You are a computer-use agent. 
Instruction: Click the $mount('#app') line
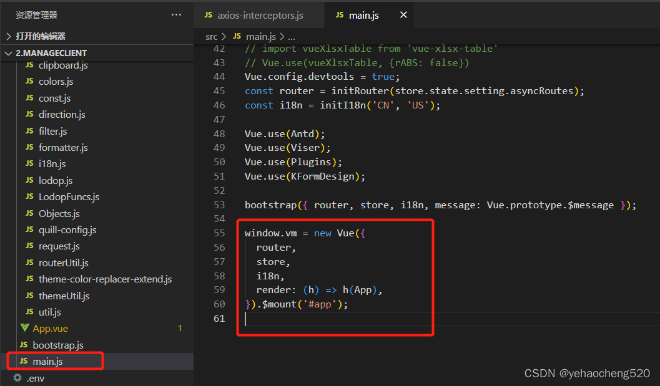pyautogui.click(x=297, y=304)
